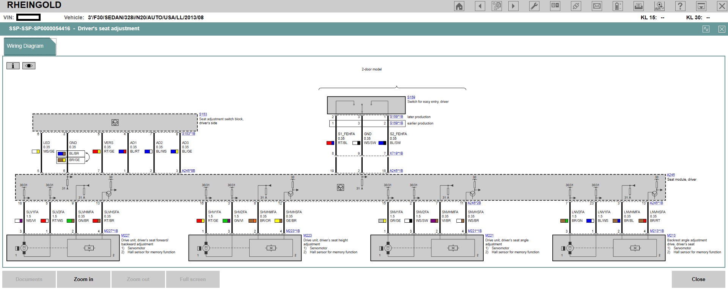Click the M227 servomotor symbol
Viewport: 728px width, 292px height.
24,248
